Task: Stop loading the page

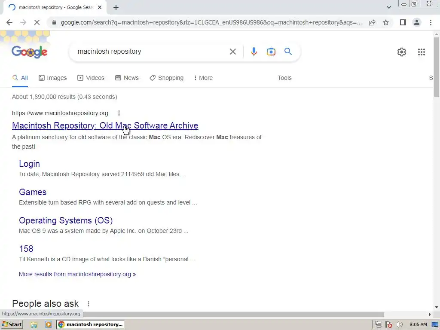Action: click(37, 22)
